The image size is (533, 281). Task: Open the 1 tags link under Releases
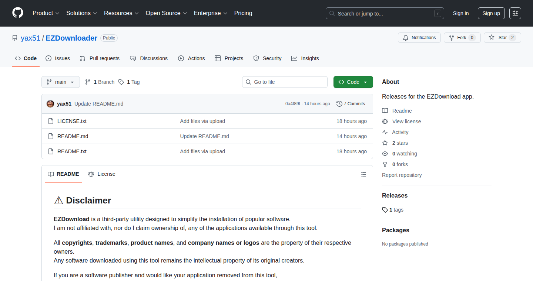coord(393,210)
